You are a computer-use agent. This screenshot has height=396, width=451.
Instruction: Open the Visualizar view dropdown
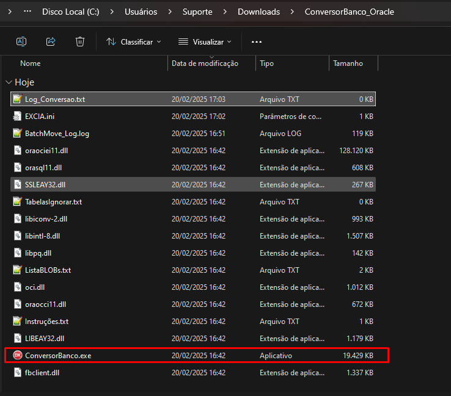[x=205, y=41]
